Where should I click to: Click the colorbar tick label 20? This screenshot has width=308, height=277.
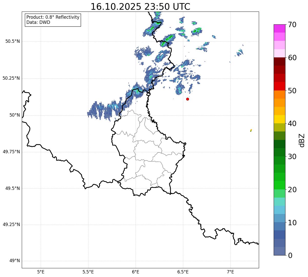pos(292,190)
